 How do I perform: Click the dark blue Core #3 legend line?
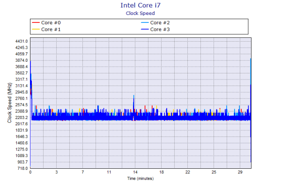pyautogui.click(x=145, y=29)
